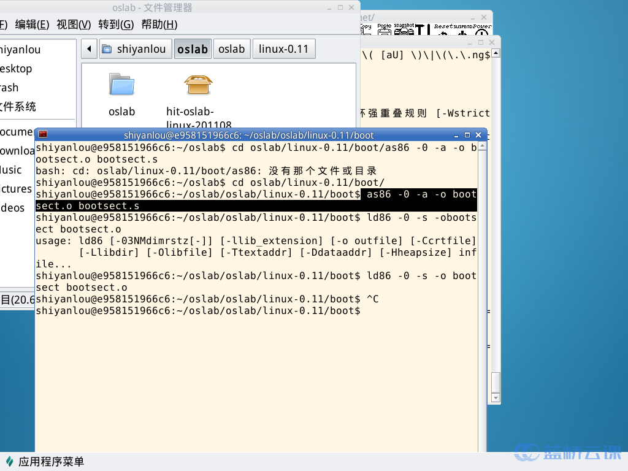Click the terminal window title bar icon
Screen dimensions: 628x471
pos(43,135)
